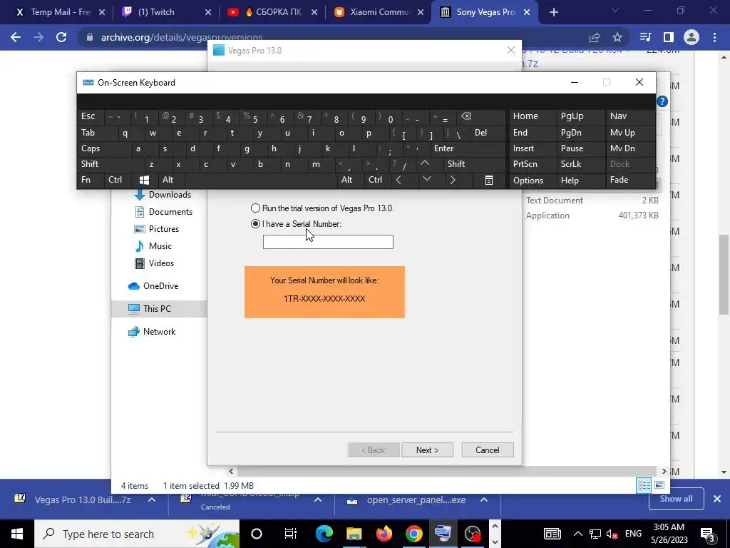Launch Microsoft Edge from taskbar
Viewport: 730px width, 548px height.
click(x=324, y=534)
